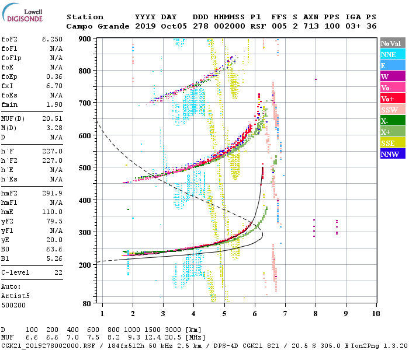Click the yF2 value 79.5

[x=54, y=221]
